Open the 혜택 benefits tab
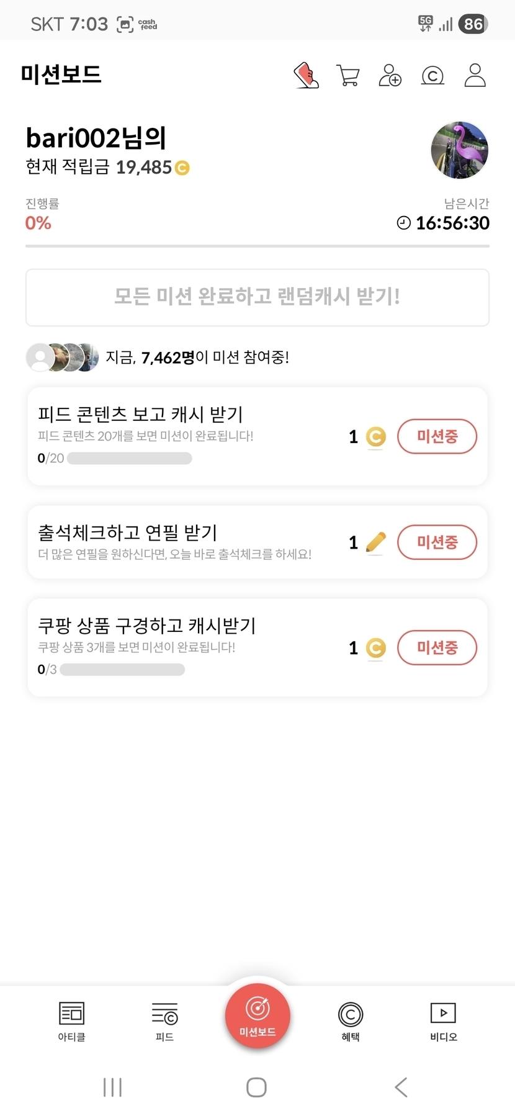Viewport: 515px width, 1116px height. [351, 1021]
